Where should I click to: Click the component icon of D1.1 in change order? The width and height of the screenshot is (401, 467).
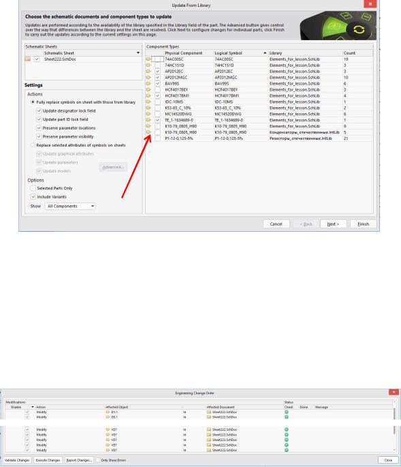click(108, 412)
